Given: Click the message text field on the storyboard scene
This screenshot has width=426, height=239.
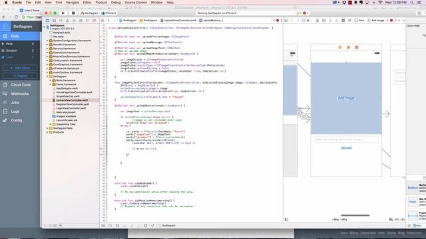Looking at the screenshot, I should click(346, 139).
